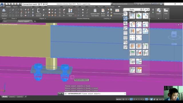Click settings icon on Connection vault header
This screenshot has height=103, width=183.
39,4
